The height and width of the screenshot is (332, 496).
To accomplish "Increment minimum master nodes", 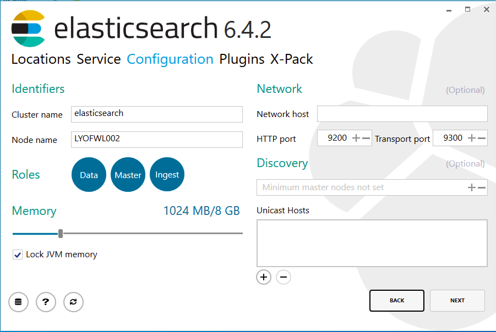I will point(472,187).
